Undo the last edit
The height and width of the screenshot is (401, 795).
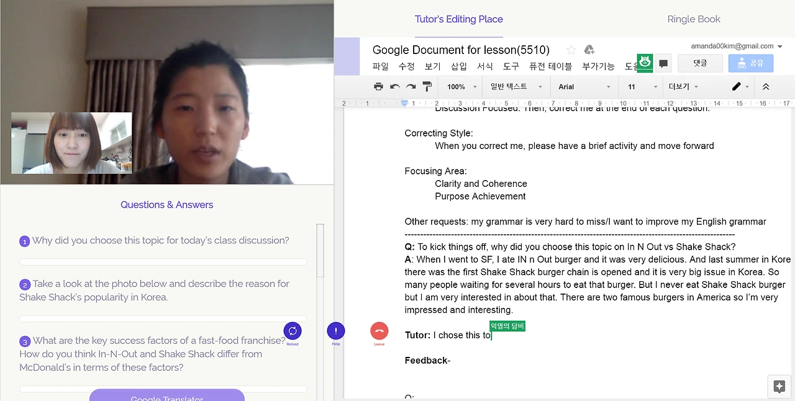click(x=395, y=87)
